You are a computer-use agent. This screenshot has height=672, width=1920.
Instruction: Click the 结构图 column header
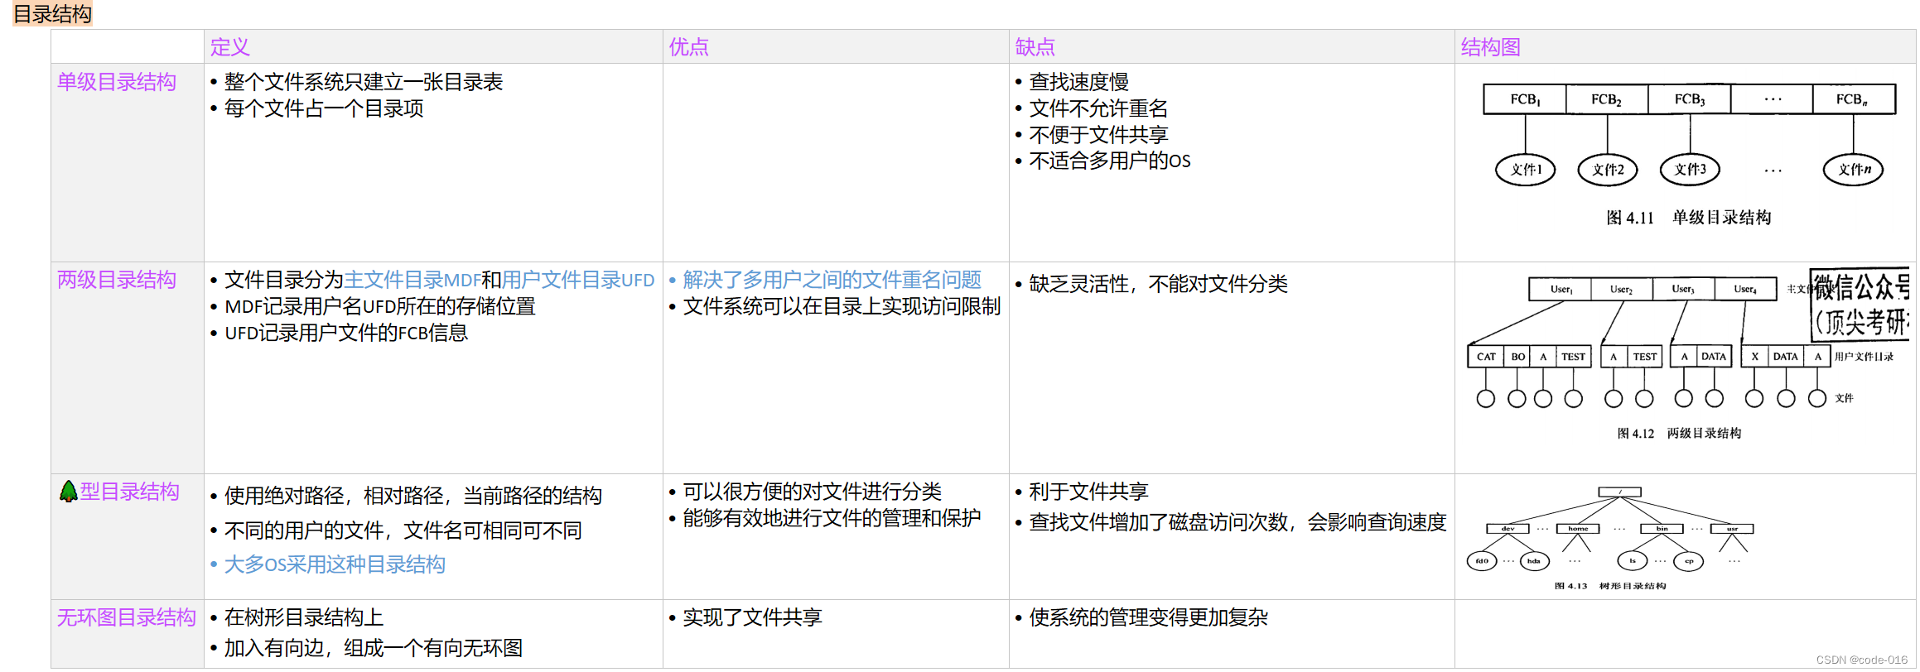[1491, 47]
